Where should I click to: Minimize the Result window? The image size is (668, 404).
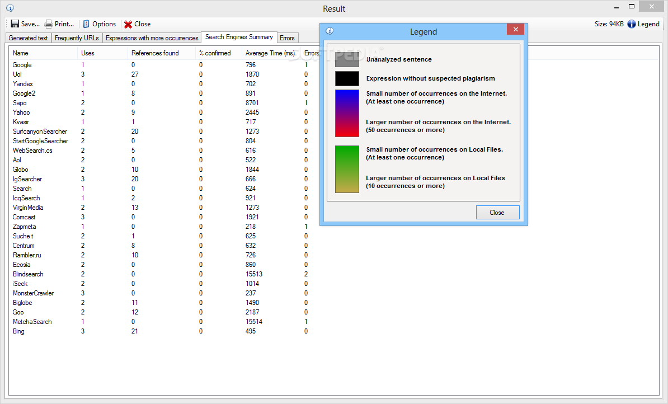click(x=617, y=7)
